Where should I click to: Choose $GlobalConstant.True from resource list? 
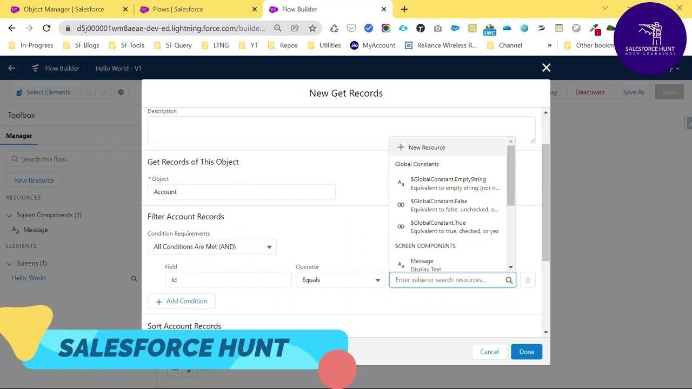pyautogui.click(x=448, y=226)
